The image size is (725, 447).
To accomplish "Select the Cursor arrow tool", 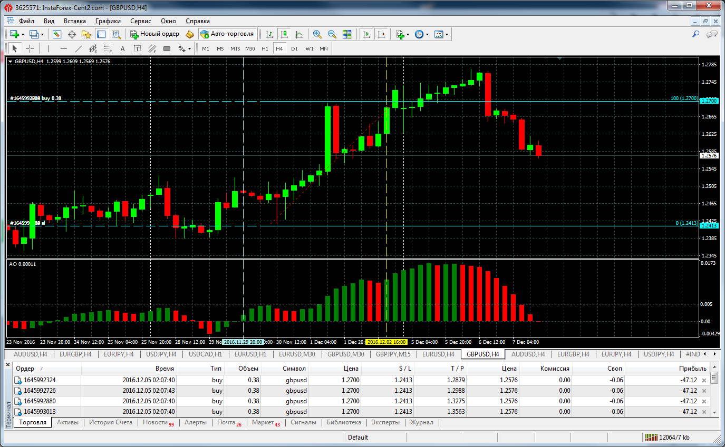I will (x=15, y=48).
